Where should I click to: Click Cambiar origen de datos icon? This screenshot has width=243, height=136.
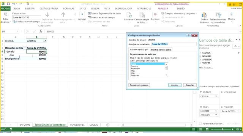[142, 15]
